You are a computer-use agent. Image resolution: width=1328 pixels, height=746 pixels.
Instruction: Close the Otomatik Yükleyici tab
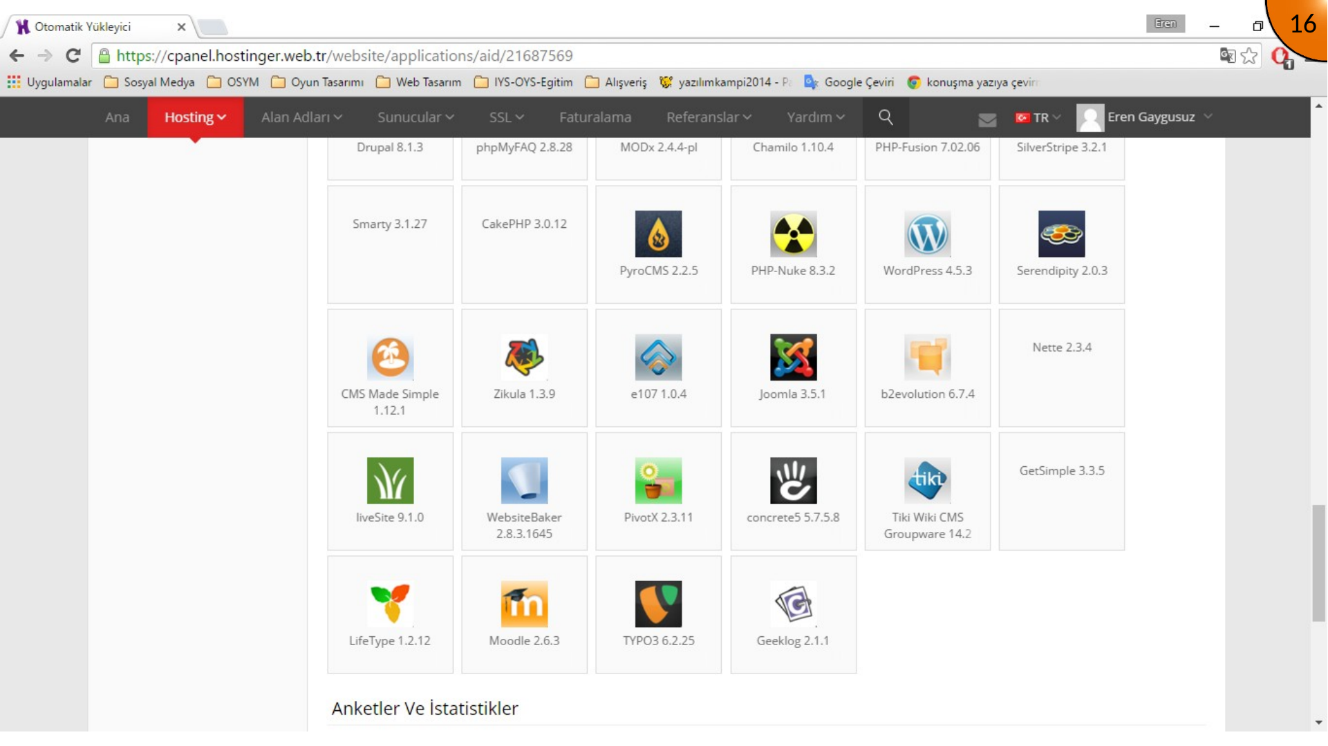tap(181, 26)
